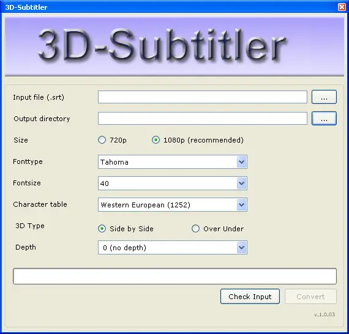
Task: Expand the Fontsize dropdown arrow
Action: [x=241, y=184]
